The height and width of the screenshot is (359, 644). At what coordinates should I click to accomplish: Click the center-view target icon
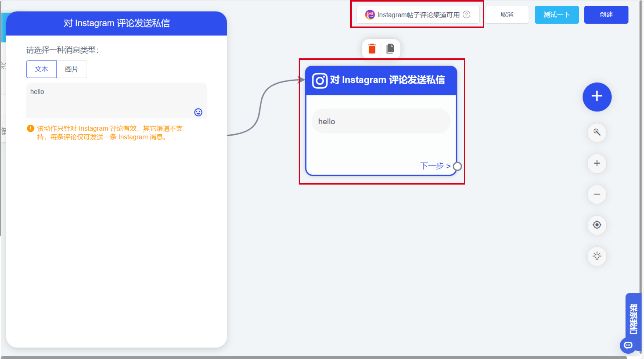click(597, 225)
